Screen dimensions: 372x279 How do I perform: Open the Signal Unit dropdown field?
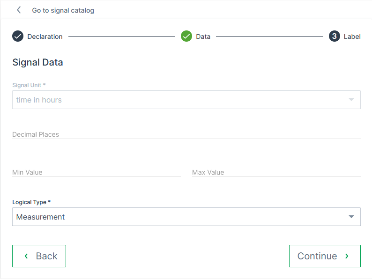[178, 100]
